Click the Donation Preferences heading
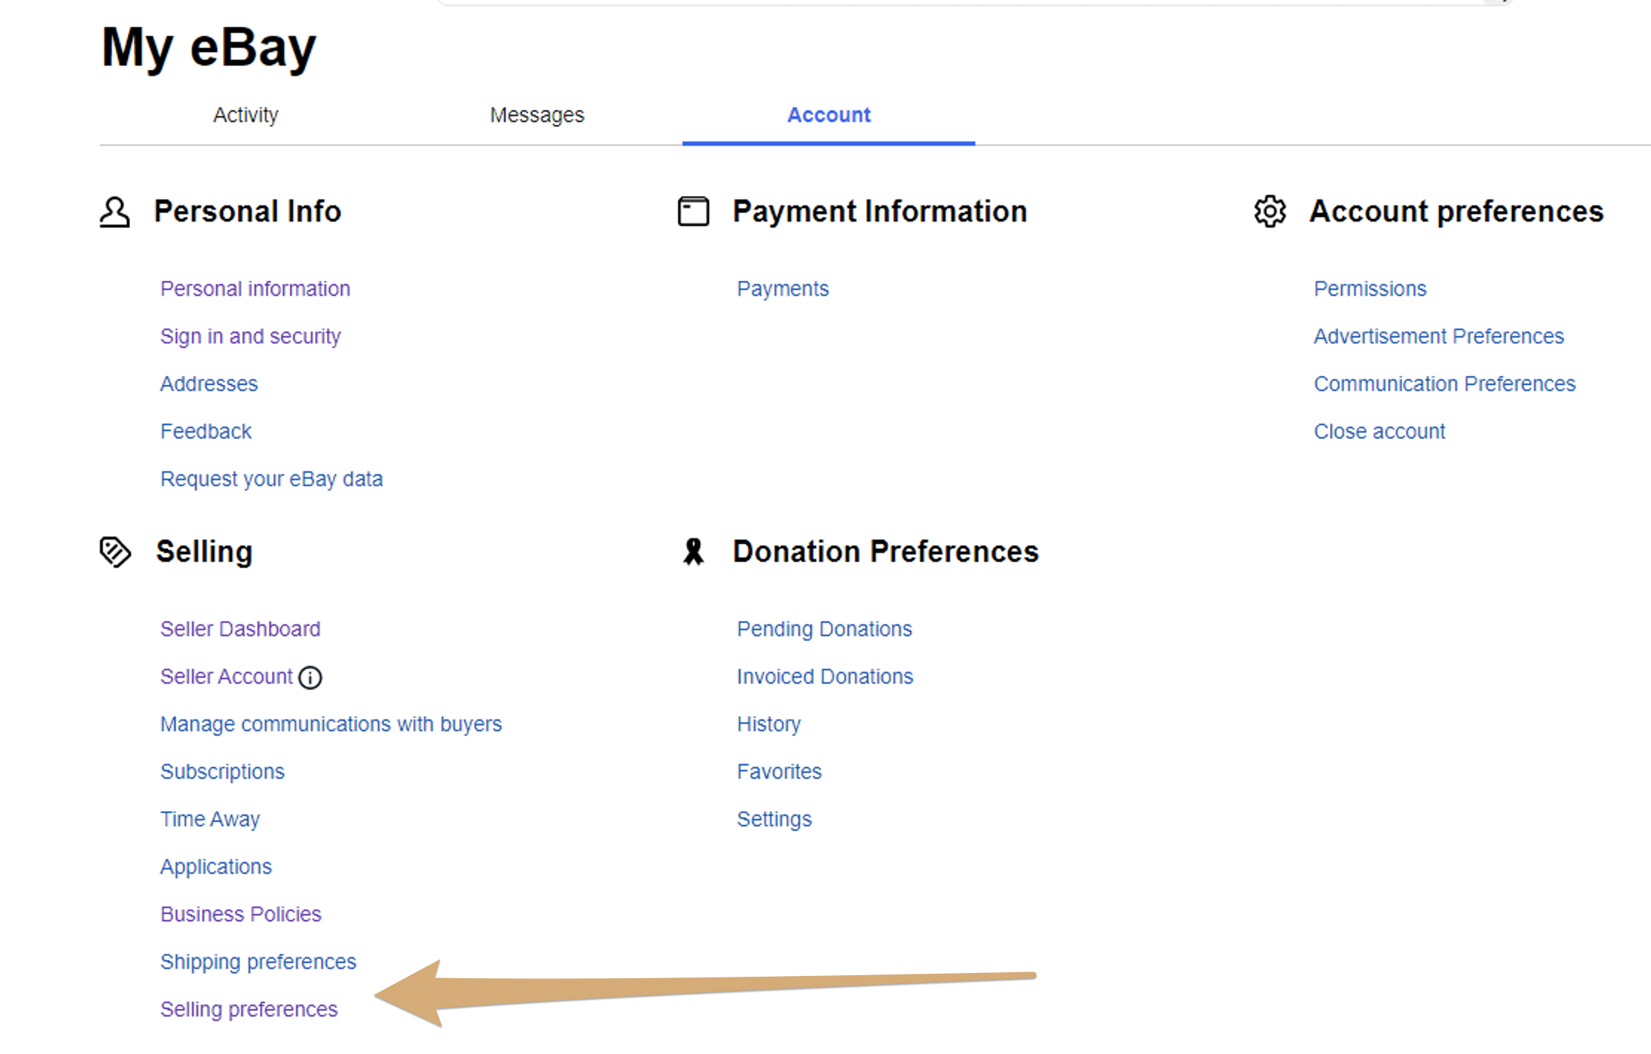This screenshot has height=1054, width=1651. [x=885, y=552]
